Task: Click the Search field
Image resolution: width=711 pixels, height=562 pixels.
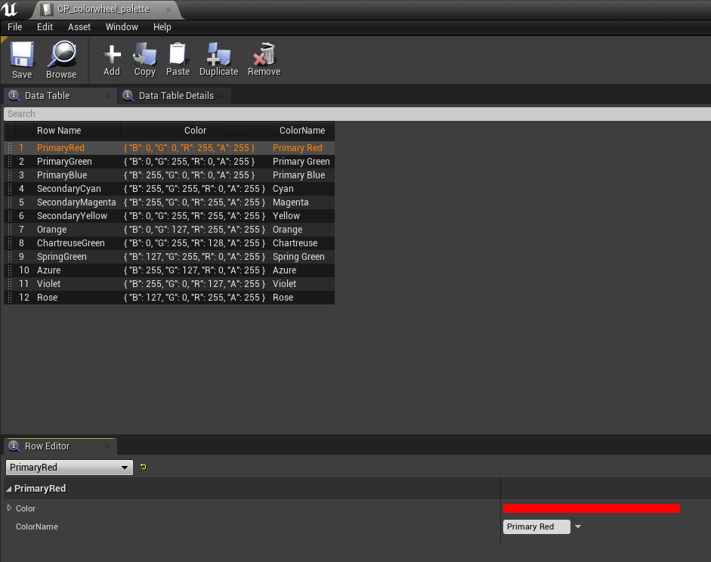Action: tap(357, 114)
